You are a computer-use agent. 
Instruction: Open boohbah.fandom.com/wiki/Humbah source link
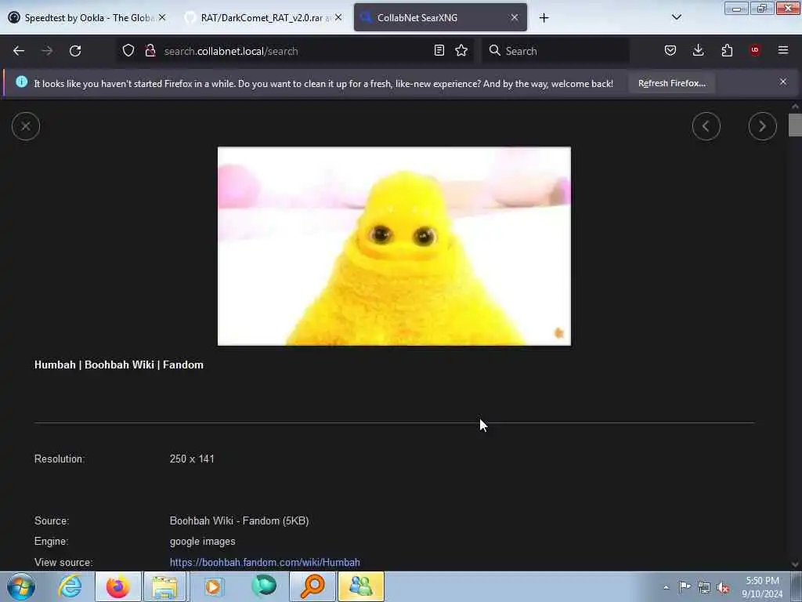265,562
